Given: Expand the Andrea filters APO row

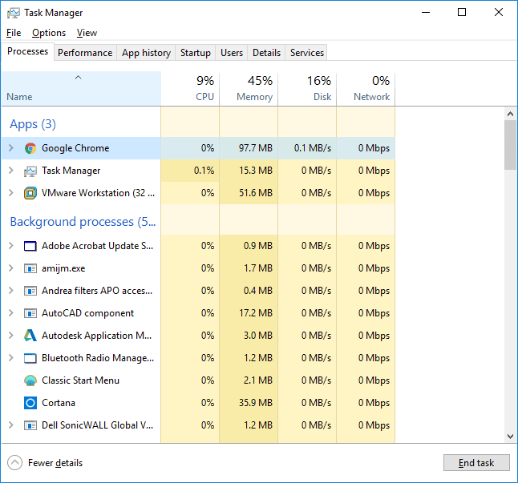Looking at the screenshot, I should [11, 291].
